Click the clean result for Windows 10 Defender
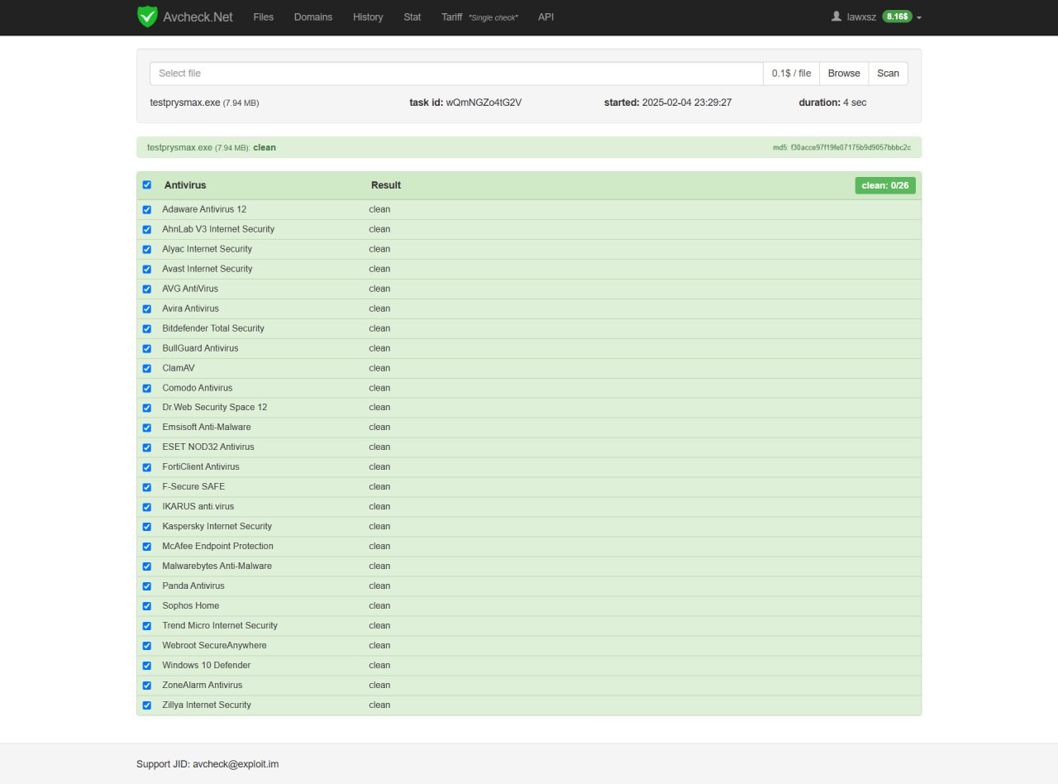 [x=379, y=666]
